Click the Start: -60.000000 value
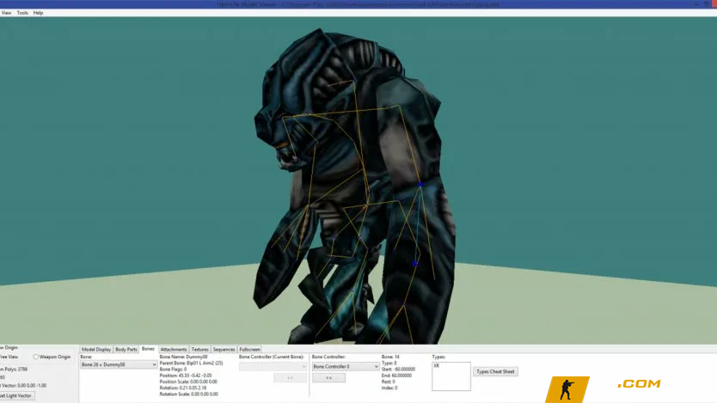This screenshot has width=717, height=403. point(398,369)
